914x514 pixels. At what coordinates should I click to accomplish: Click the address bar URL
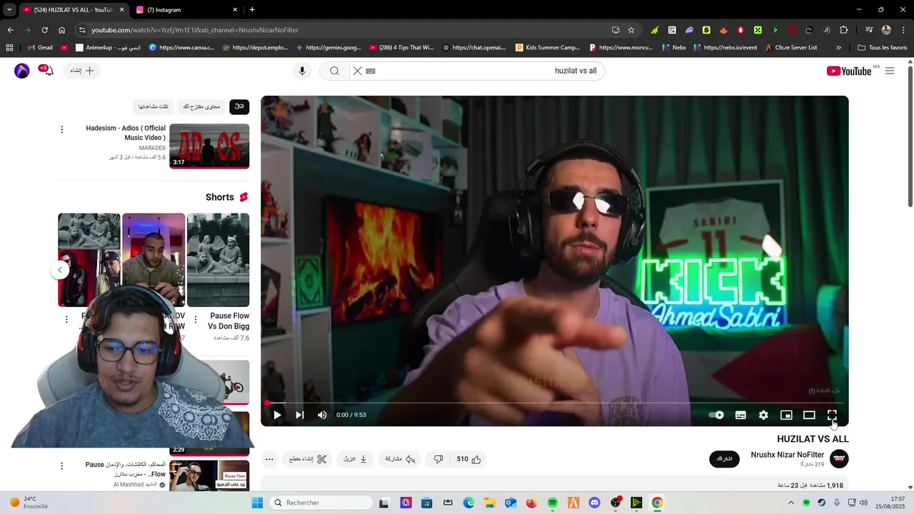click(195, 30)
